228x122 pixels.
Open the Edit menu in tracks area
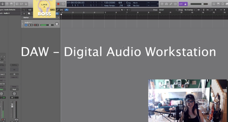pyautogui.click(x=30, y=10)
